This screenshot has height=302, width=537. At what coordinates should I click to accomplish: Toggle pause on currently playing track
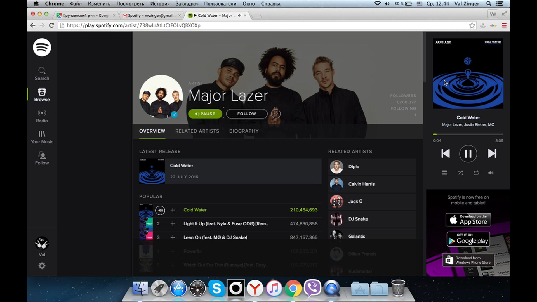[468, 154]
